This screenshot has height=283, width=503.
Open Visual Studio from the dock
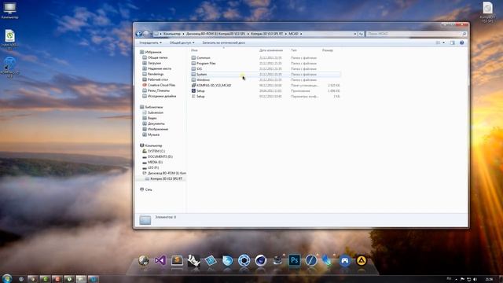coord(160,260)
